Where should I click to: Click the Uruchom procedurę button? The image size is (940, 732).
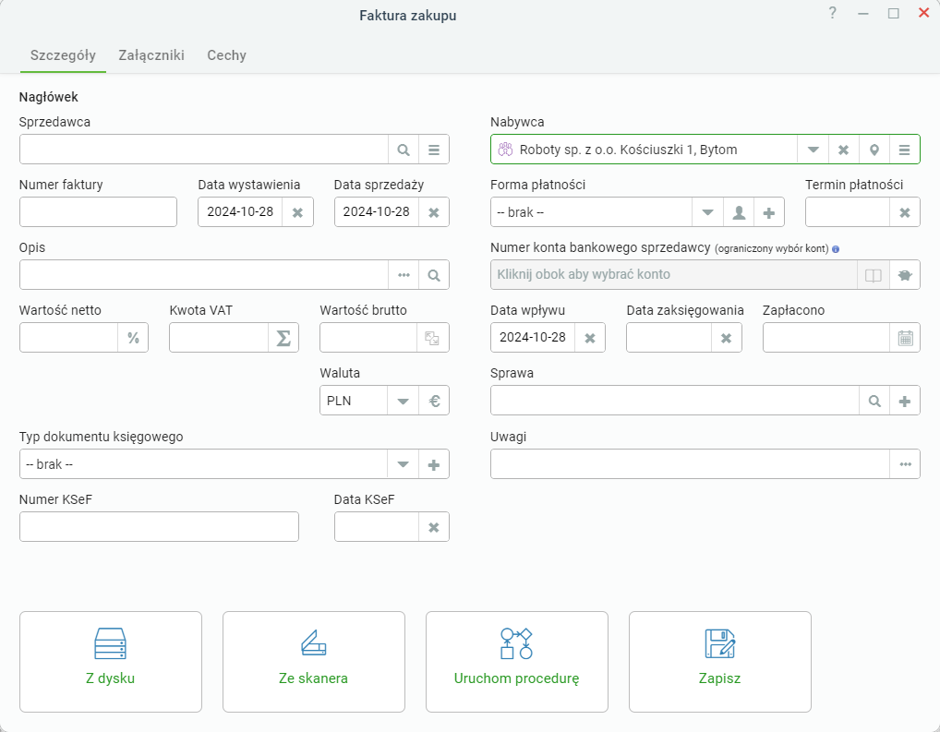pos(517,661)
